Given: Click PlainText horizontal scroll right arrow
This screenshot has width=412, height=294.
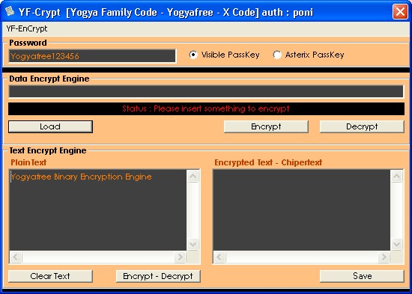Looking at the screenshot, I should [x=181, y=257].
